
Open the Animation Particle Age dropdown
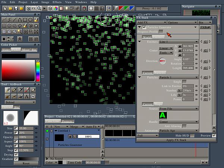178,130
